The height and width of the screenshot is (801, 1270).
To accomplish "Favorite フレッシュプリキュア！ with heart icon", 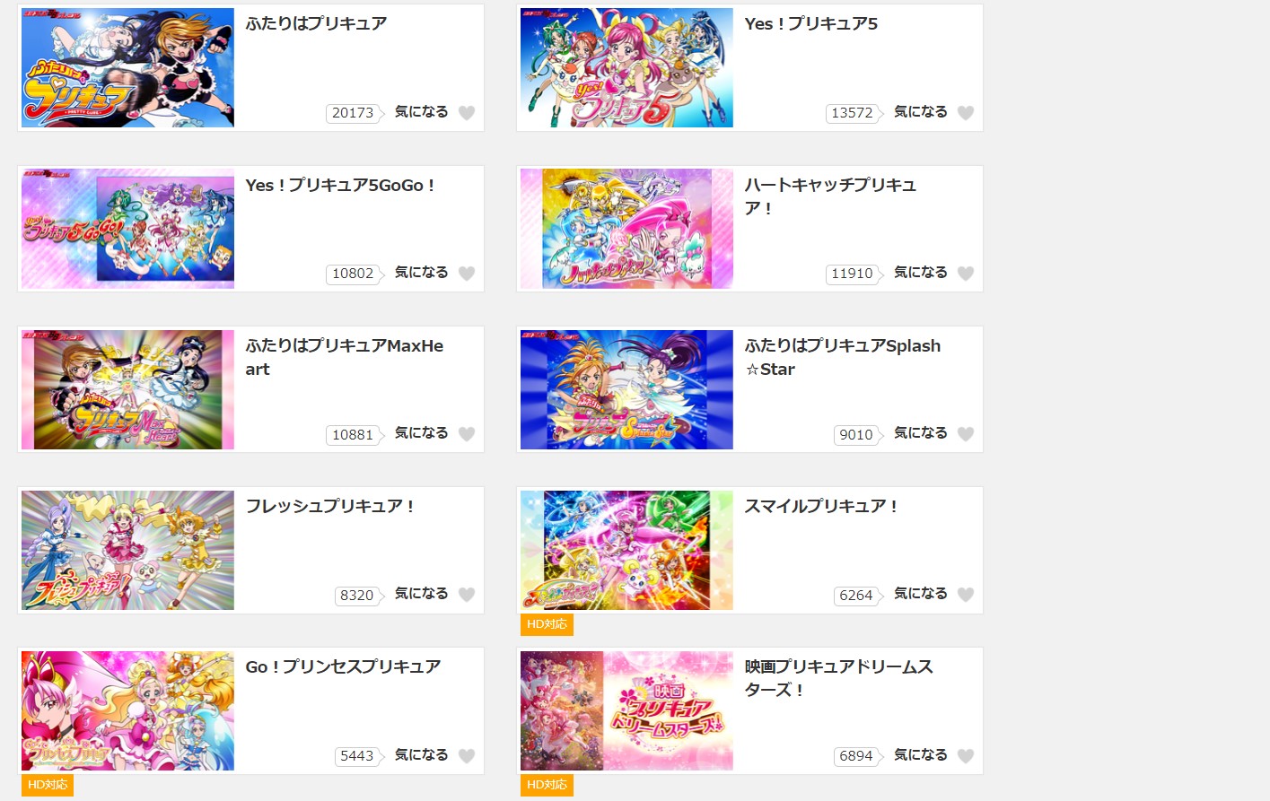I will [x=467, y=595].
